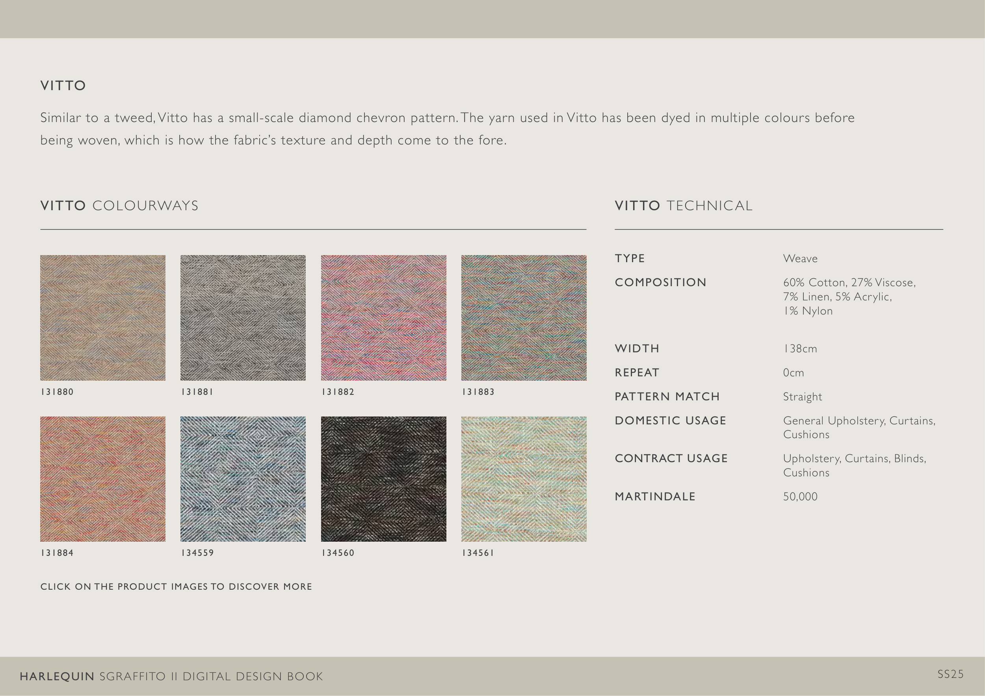Viewport: 985px width, 696px height.
Task: Select the black 134560 fabric swatch
Action: (x=383, y=479)
